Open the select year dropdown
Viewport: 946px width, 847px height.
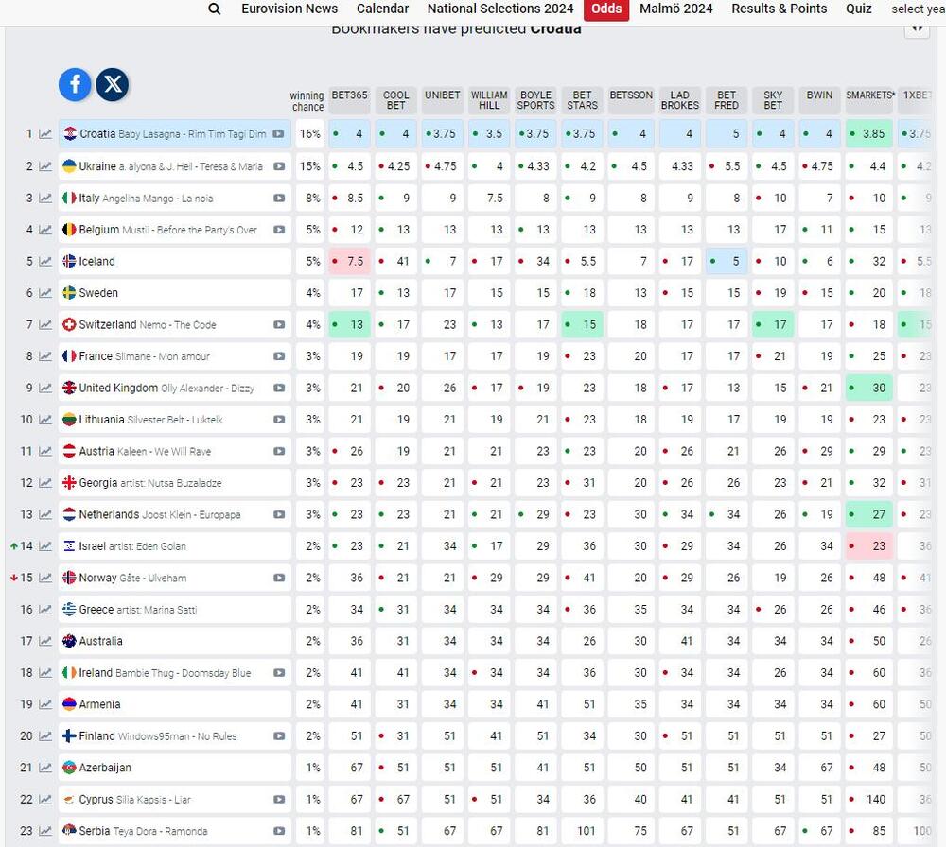(918, 9)
